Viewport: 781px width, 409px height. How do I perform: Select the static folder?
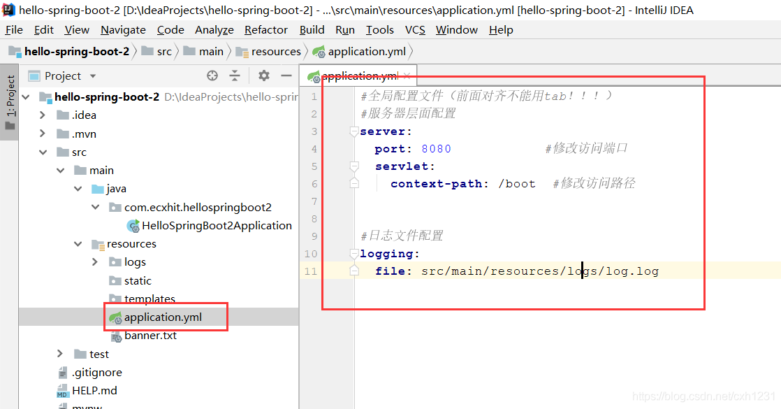click(138, 281)
